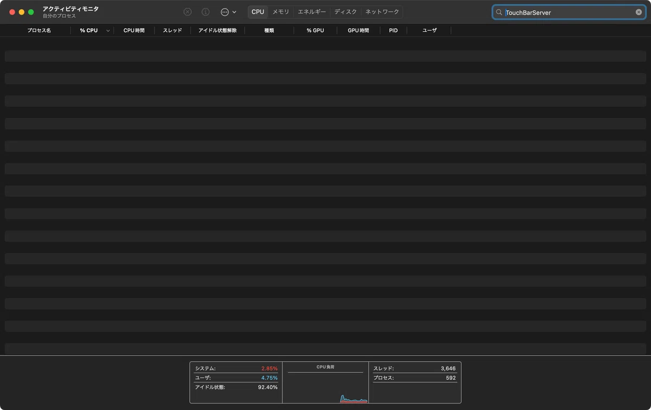
Task: Click the process info (i) toolbar icon
Action: point(206,12)
